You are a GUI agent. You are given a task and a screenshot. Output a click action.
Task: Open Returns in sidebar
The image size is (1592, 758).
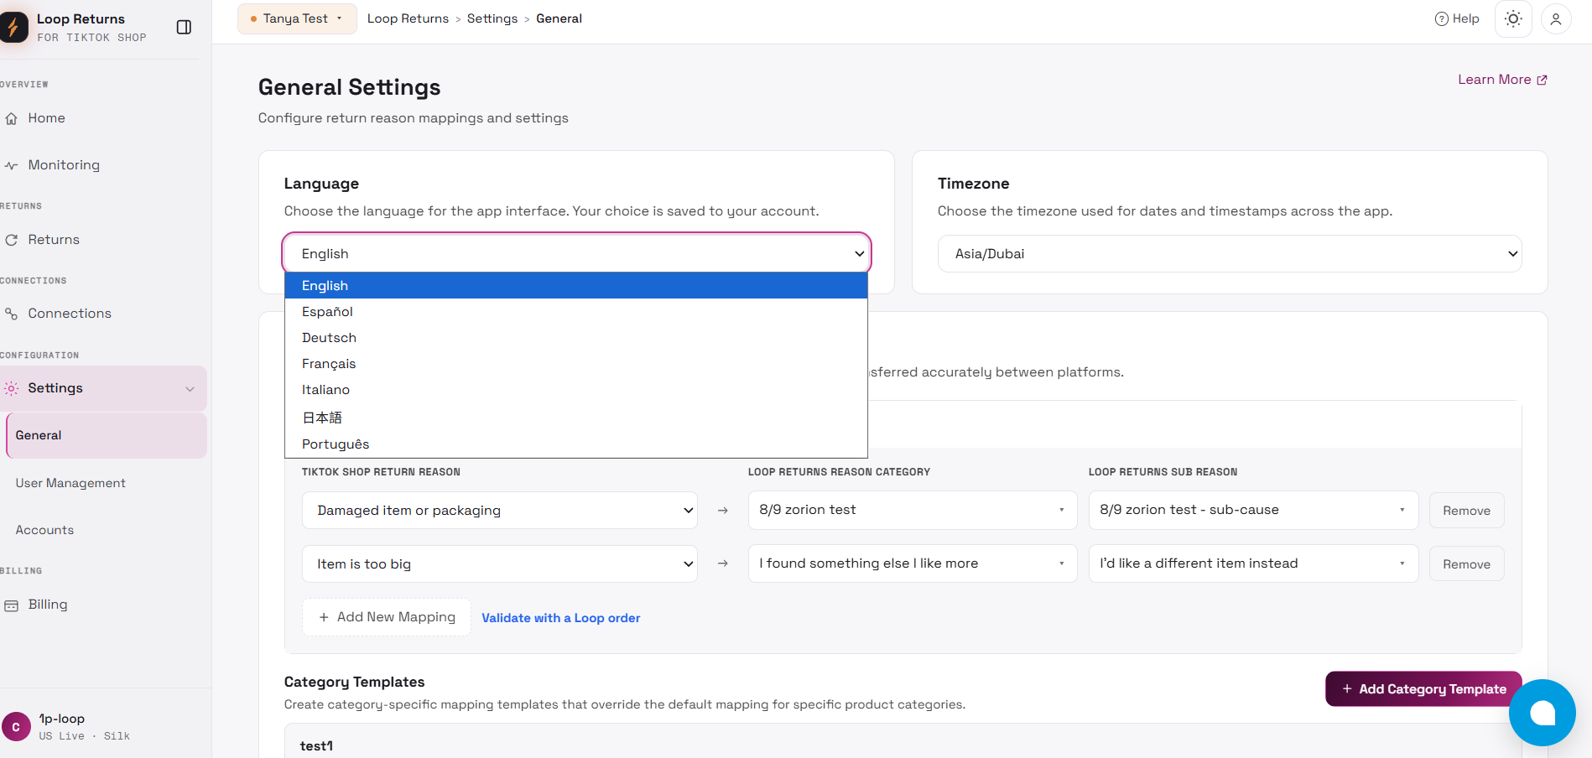coord(101,240)
